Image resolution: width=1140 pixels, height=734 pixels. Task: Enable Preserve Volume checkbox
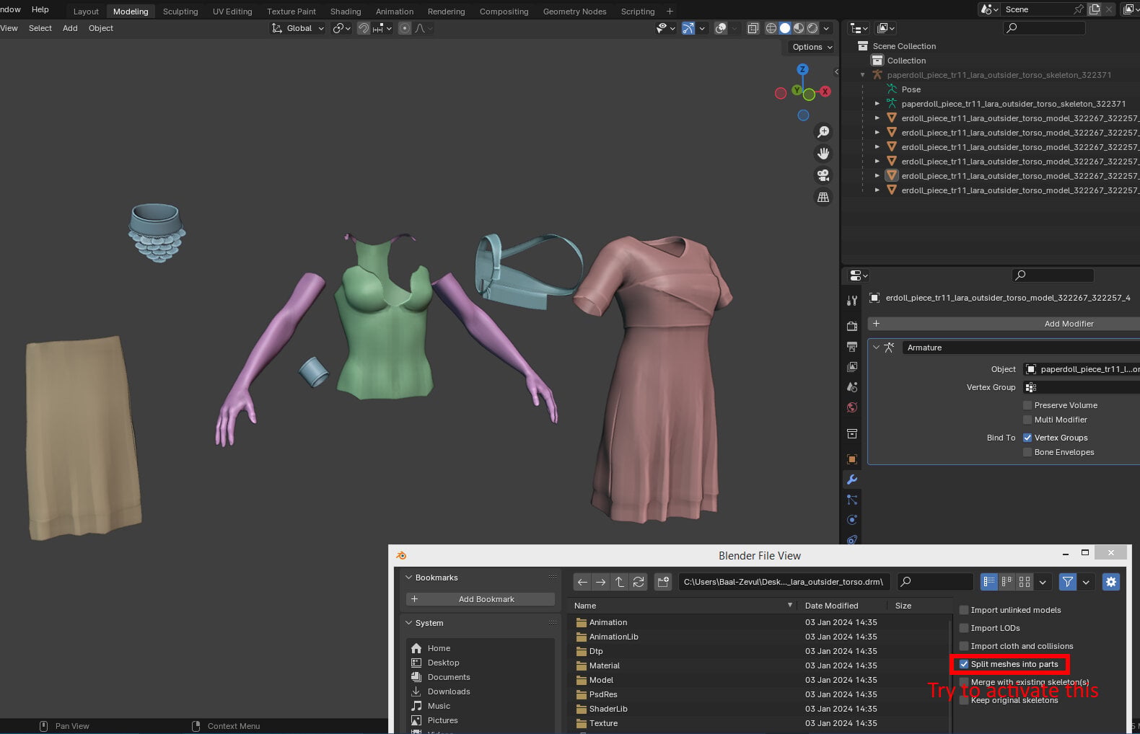[1027, 405]
